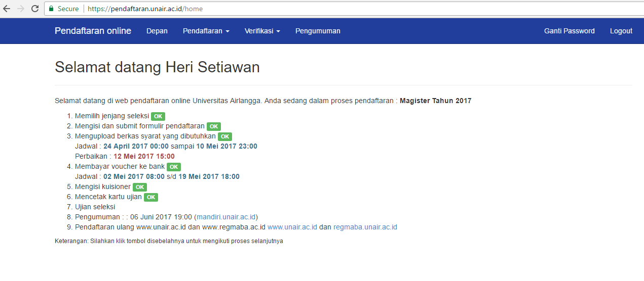Click OK badge for Mengupload berkas syarat
The image size is (644, 281).
[225, 136]
